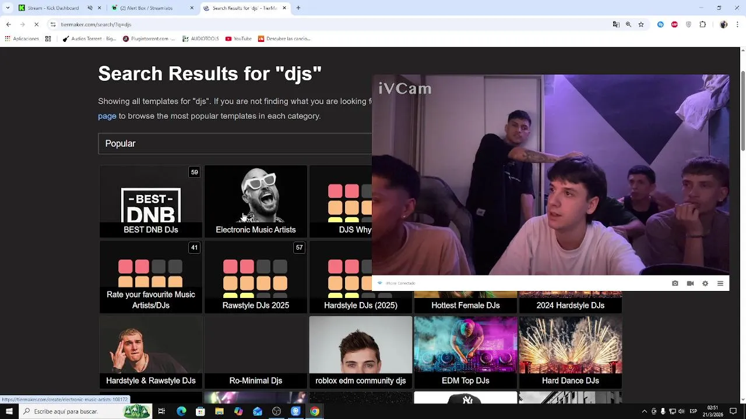
Task: Open the DJS Why template
Action: click(340, 201)
